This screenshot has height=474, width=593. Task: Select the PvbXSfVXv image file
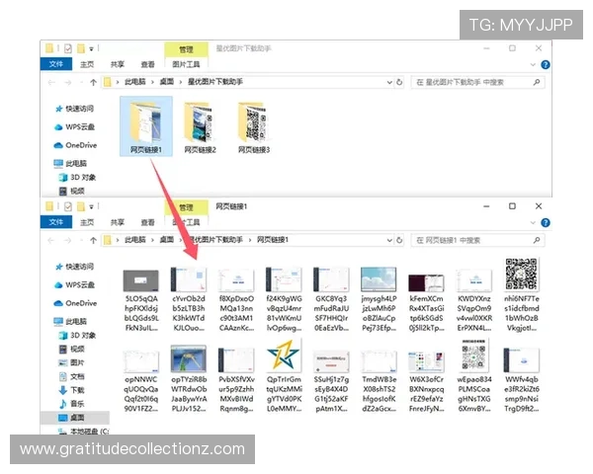point(236,380)
